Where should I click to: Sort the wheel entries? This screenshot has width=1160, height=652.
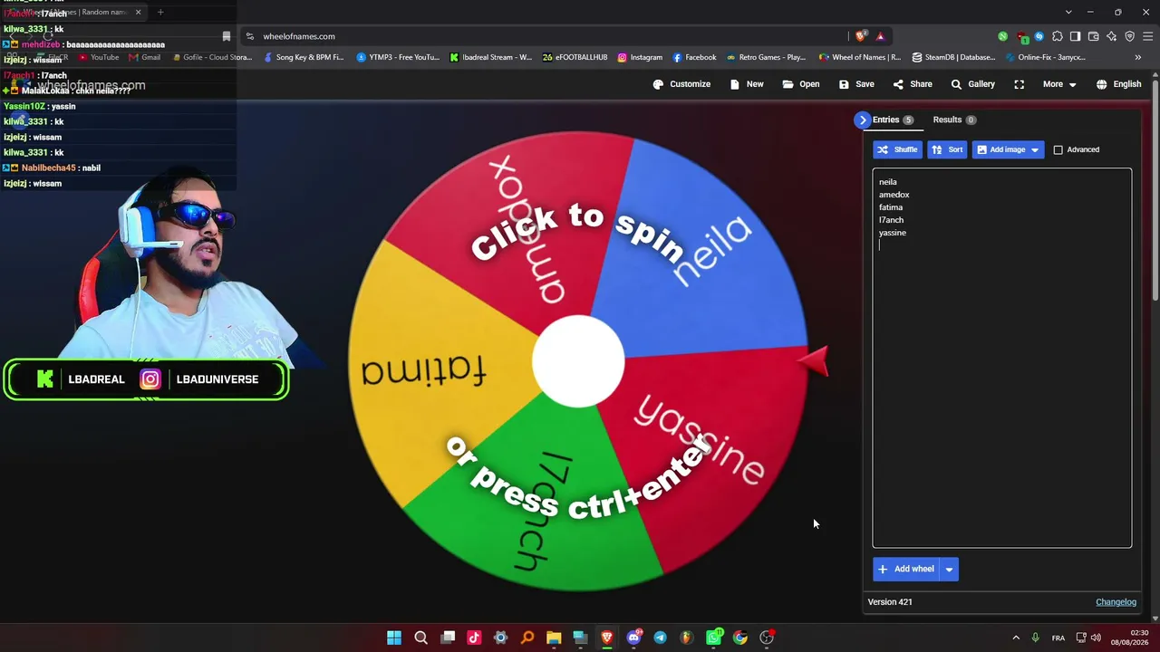click(947, 149)
